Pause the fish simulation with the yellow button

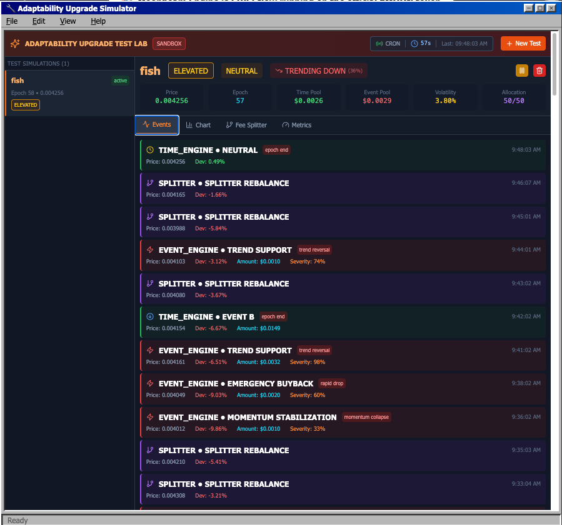point(522,71)
